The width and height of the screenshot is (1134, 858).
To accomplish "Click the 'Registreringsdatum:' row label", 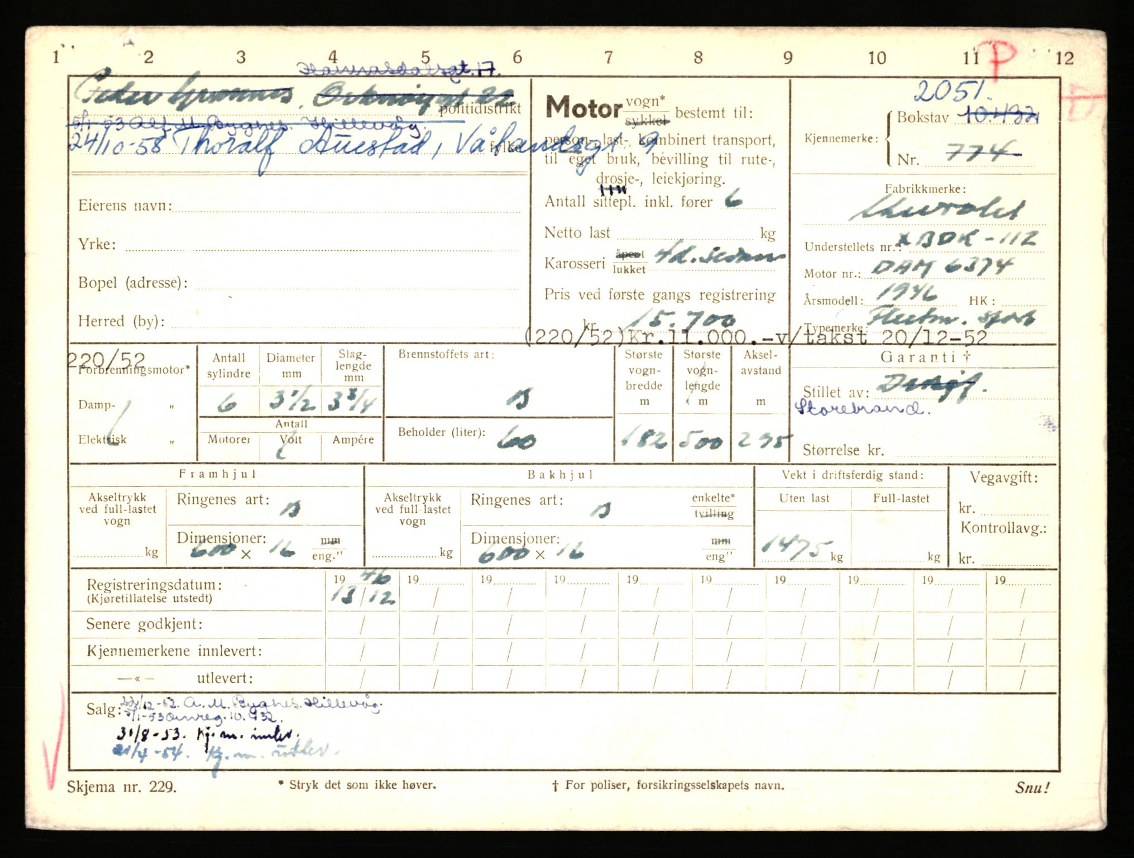I will (155, 585).
